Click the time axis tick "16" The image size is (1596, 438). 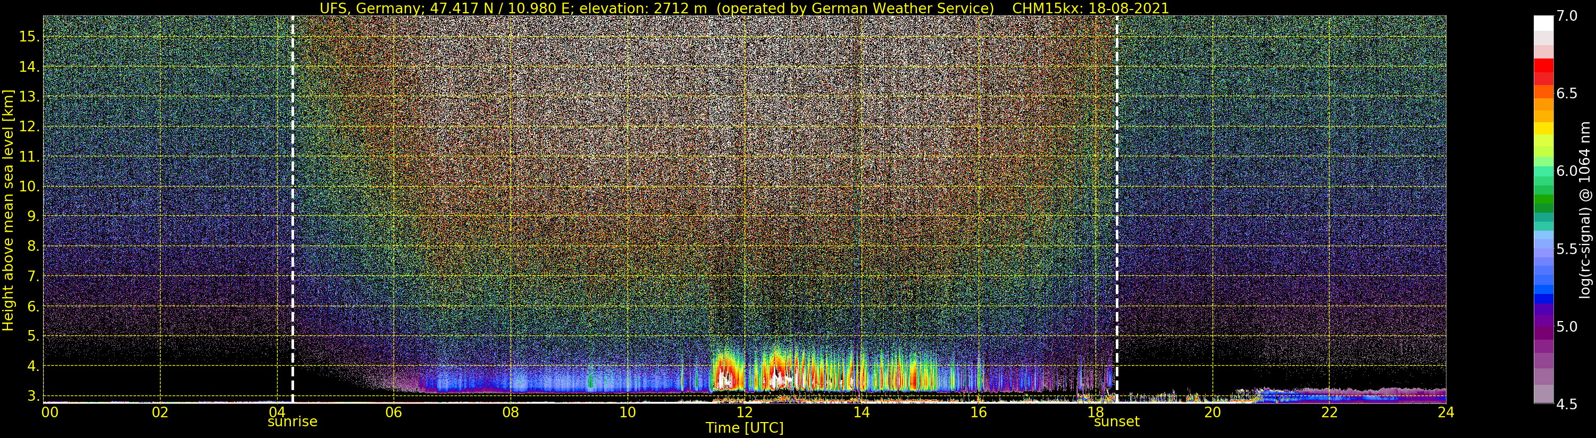(x=979, y=412)
